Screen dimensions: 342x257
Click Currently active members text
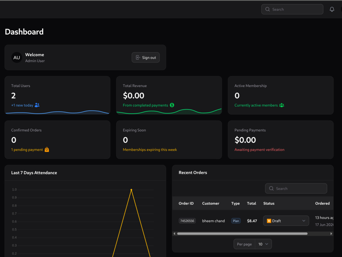(256, 105)
